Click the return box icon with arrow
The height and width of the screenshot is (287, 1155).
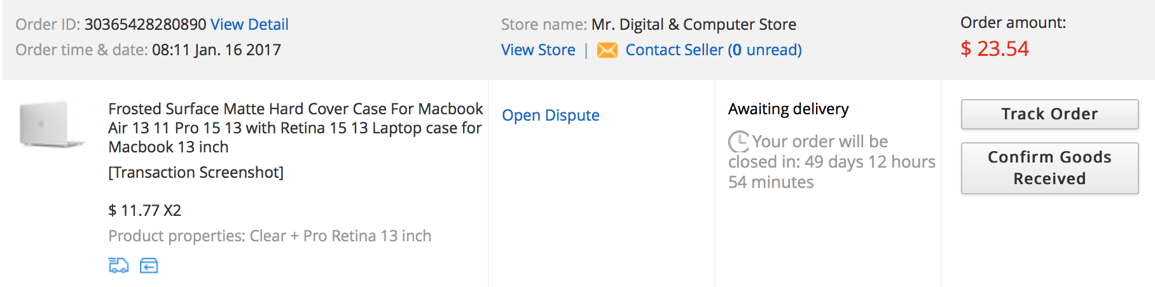click(x=149, y=265)
